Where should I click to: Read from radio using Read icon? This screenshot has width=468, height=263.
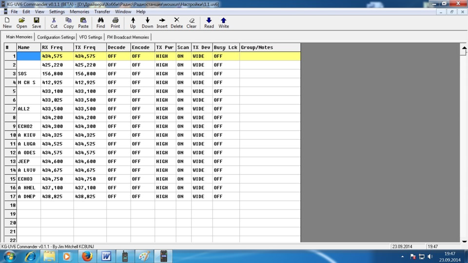click(209, 23)
